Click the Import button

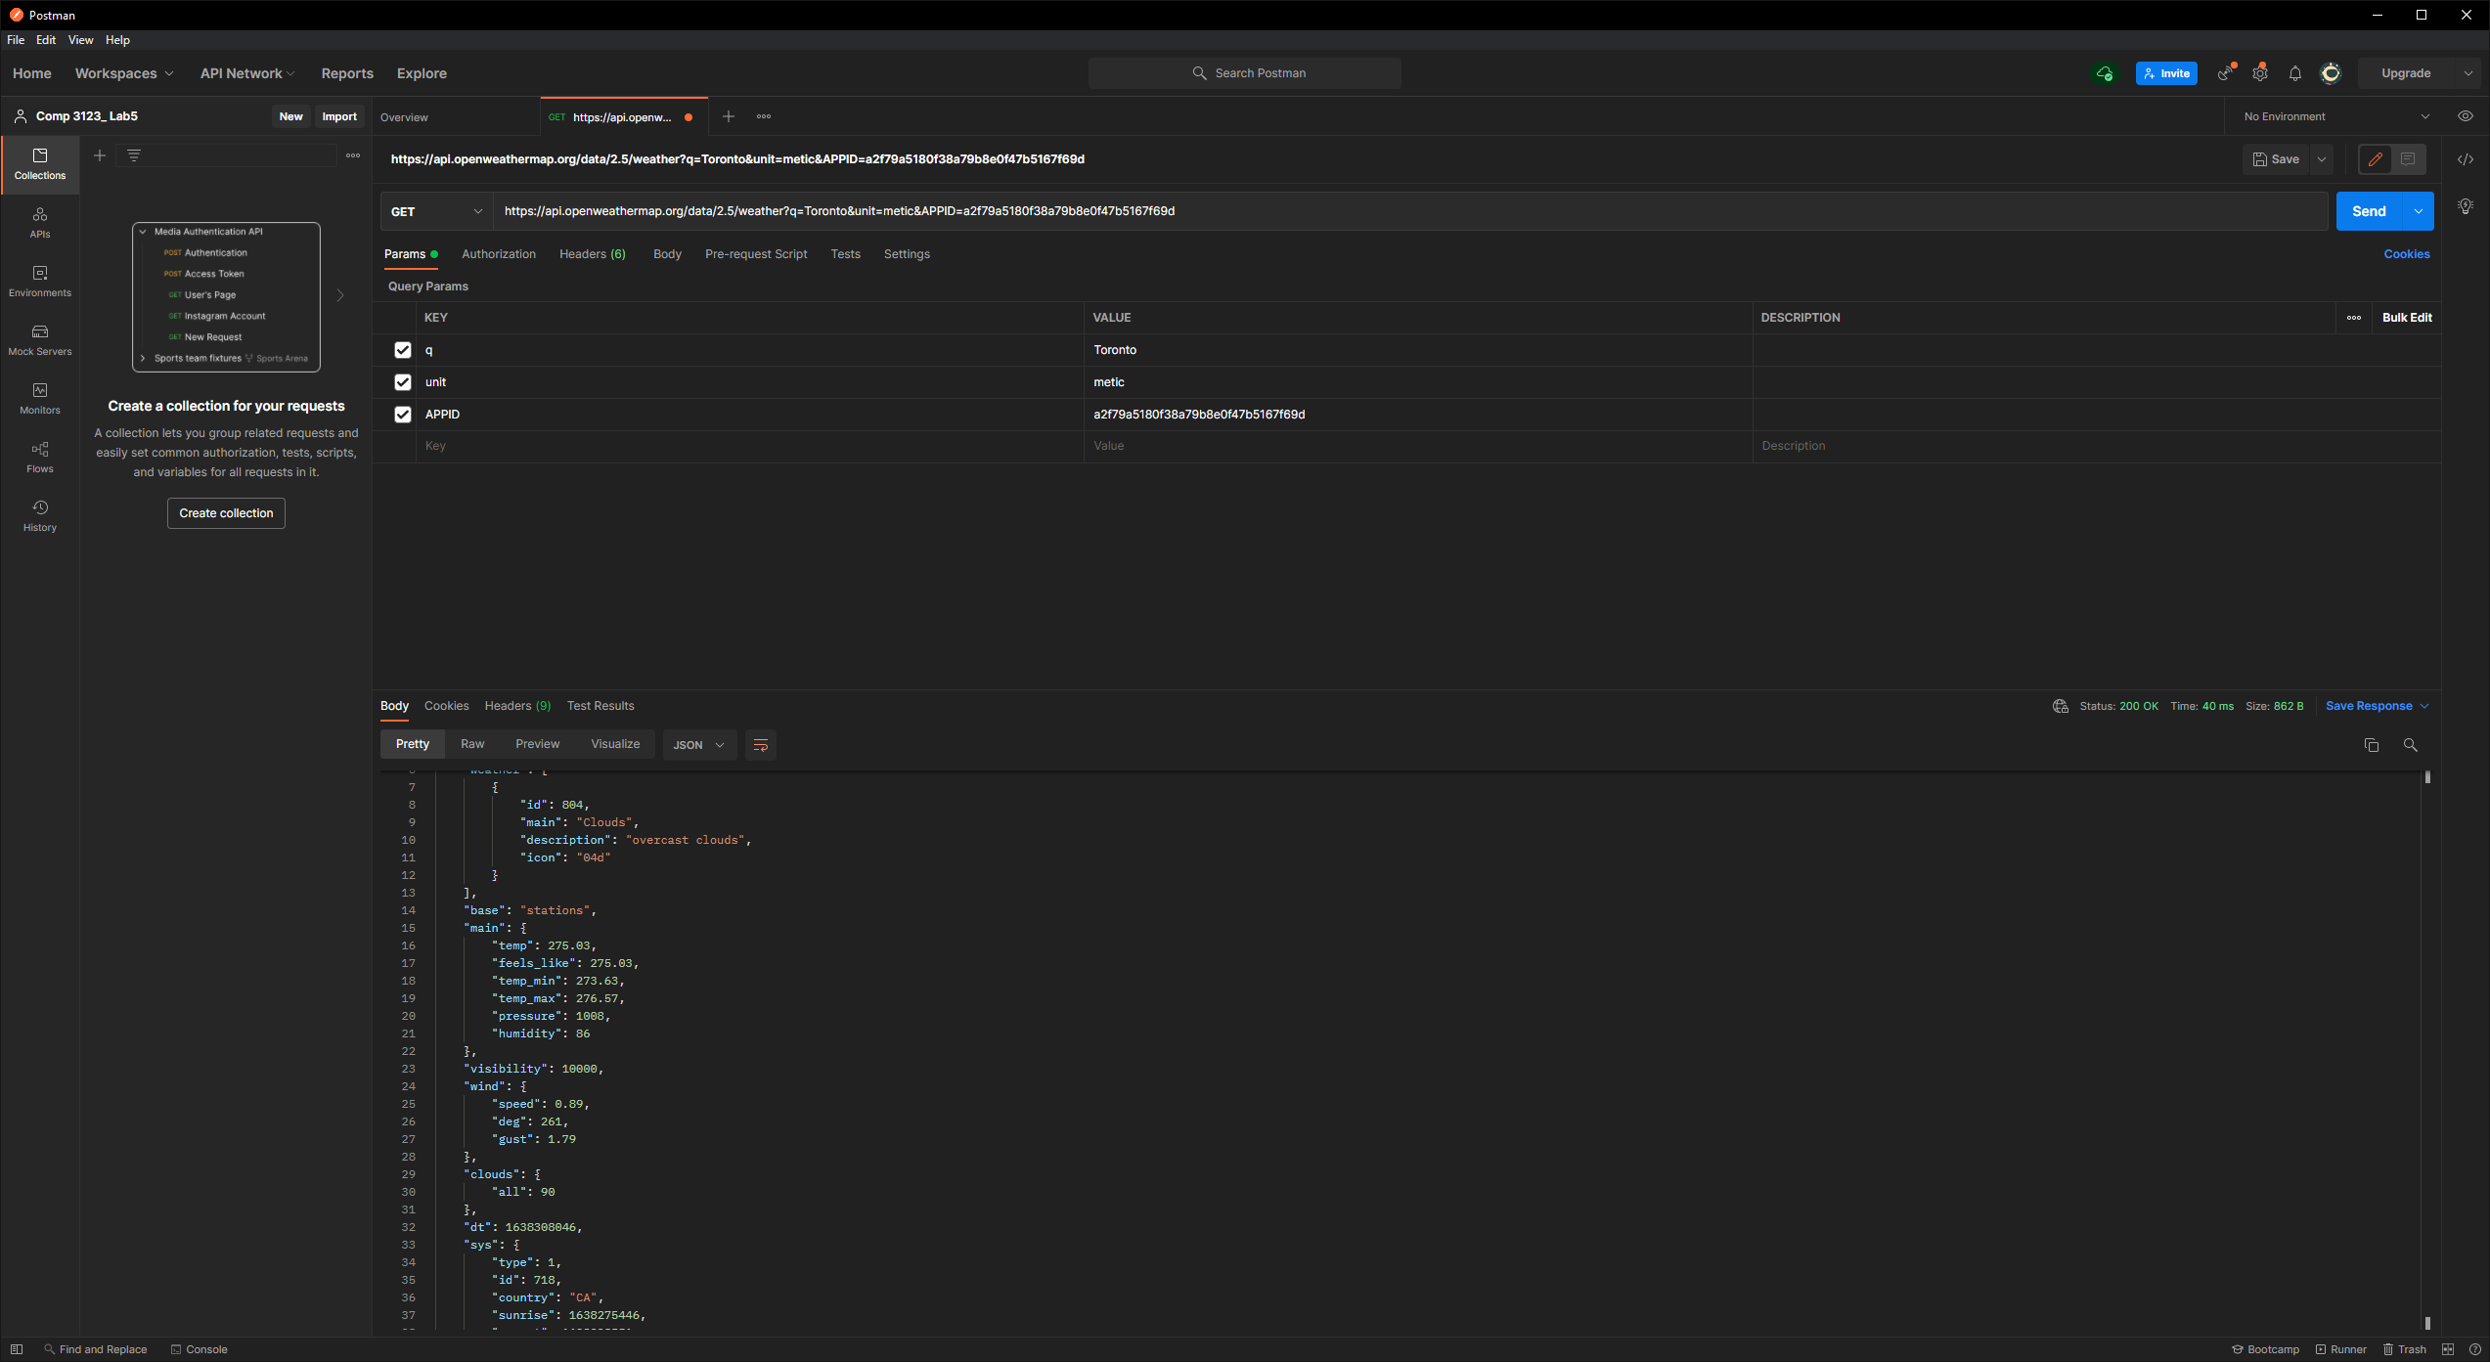[x=339, y=116]
